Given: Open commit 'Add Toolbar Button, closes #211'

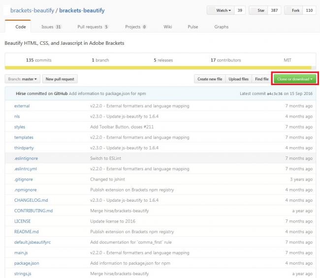Looking at the screenshot, I should 122,127.
